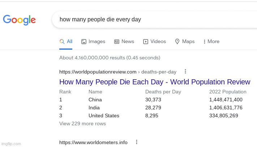This screenshot has width=257, height=147.
Task: Switch to the Maps tab
Action: click(185, 42)
